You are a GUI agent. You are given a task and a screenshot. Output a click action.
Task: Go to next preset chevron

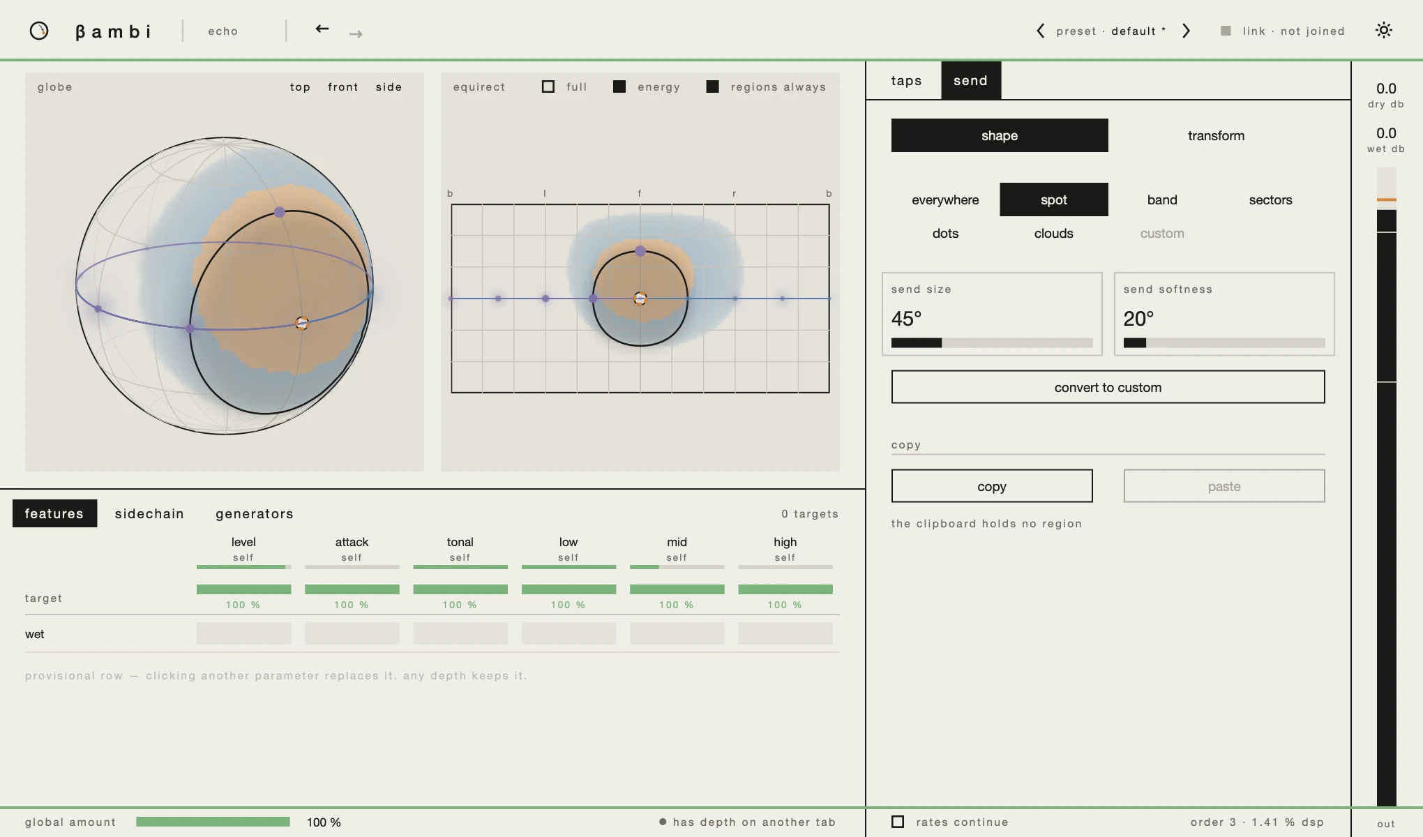click(x=1186, y=31)
